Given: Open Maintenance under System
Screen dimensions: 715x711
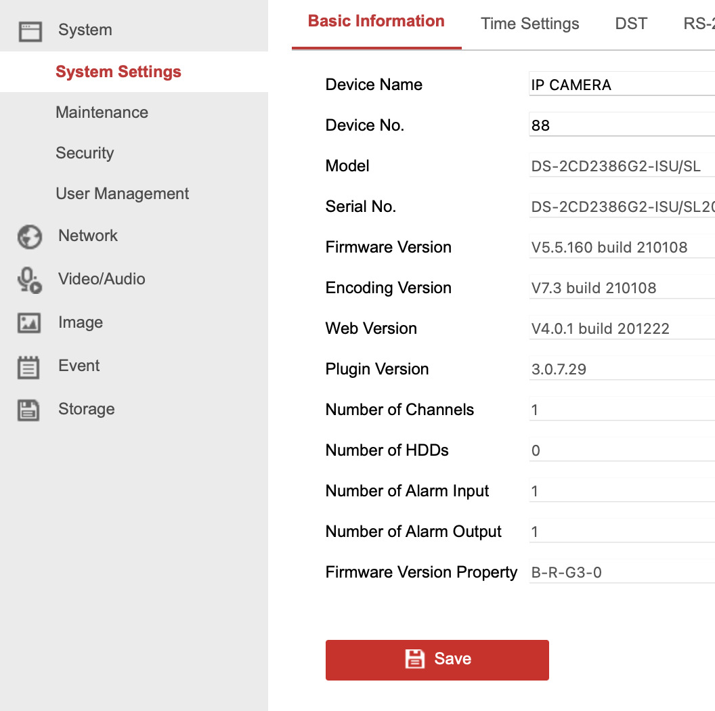Looking at the screenshot, I should coord(102,112).
